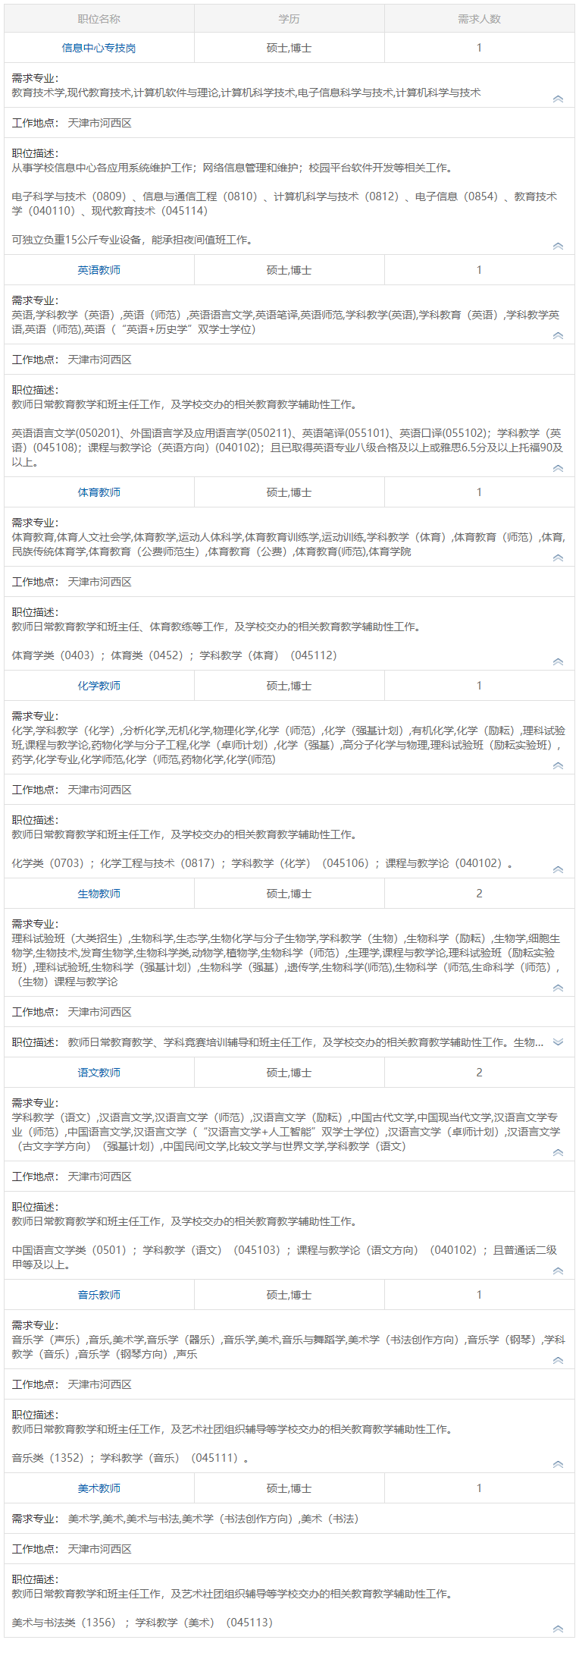Select the 生物教师 job title link

pyautogui.click(x=99, y=894)
